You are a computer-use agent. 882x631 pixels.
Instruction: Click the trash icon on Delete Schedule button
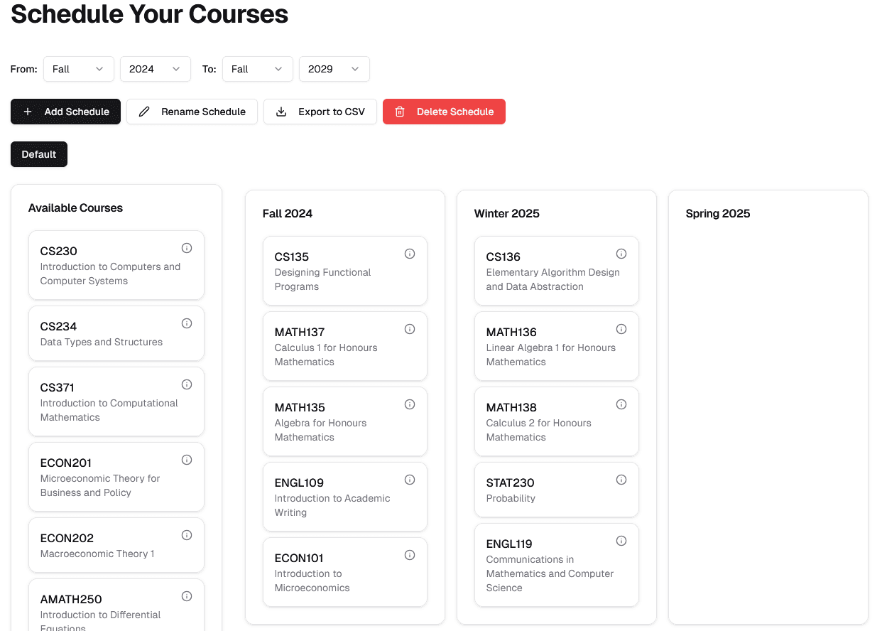[400, 112]
